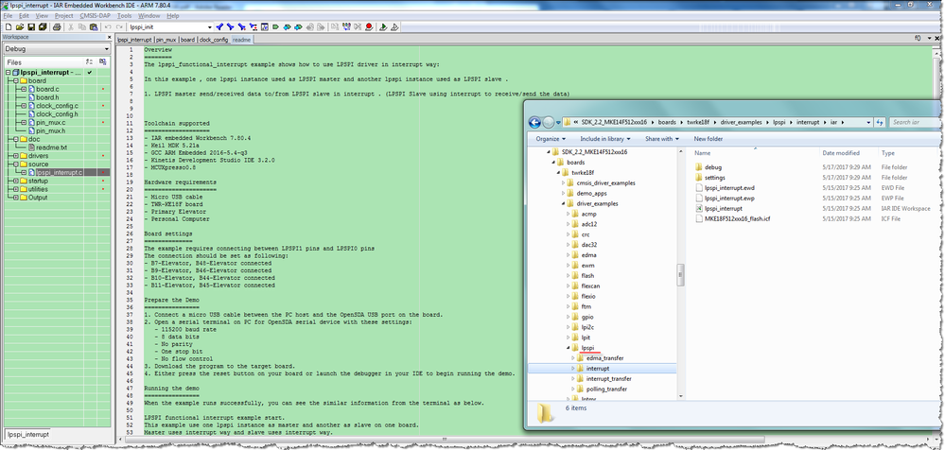Select lpspi_interrupt.ewp in Explorer file list
This screenshot has height=450, width=945.
(729, 199)
